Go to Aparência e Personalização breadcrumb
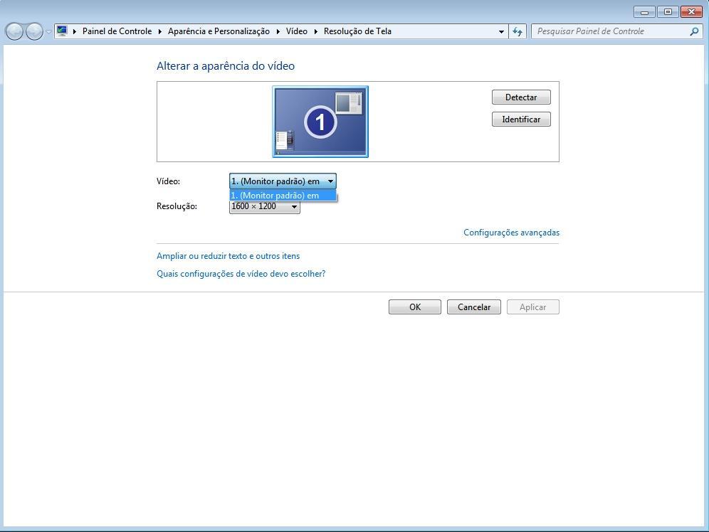This screenshot has width=709, height=532. (219, 31)
